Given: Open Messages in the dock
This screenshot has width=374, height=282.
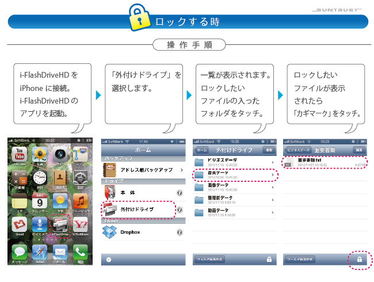Looking at the screenshot, I should click(20, 252).
